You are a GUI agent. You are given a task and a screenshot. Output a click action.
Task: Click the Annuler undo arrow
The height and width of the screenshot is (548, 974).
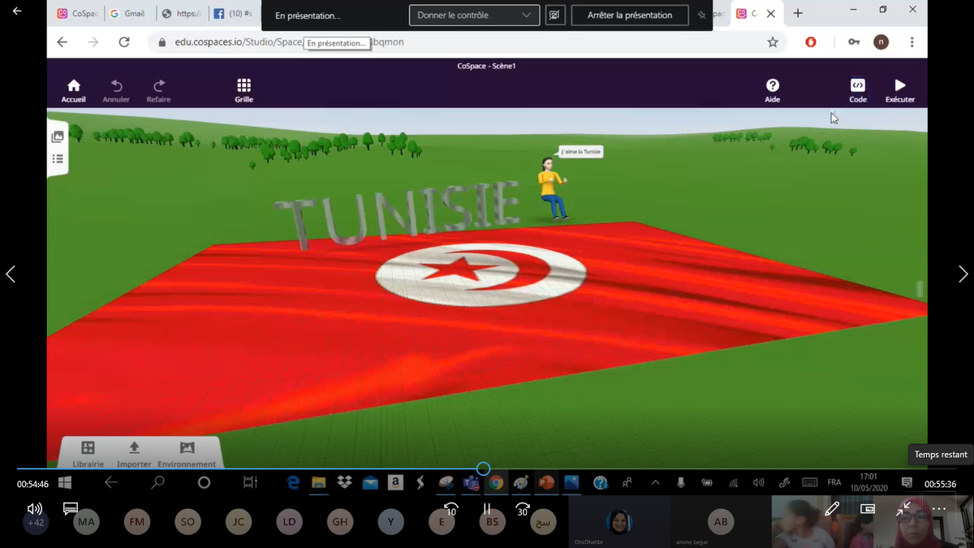116,90
